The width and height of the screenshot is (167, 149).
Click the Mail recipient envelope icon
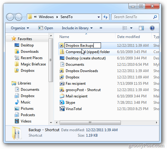click(x=62, y=96)
